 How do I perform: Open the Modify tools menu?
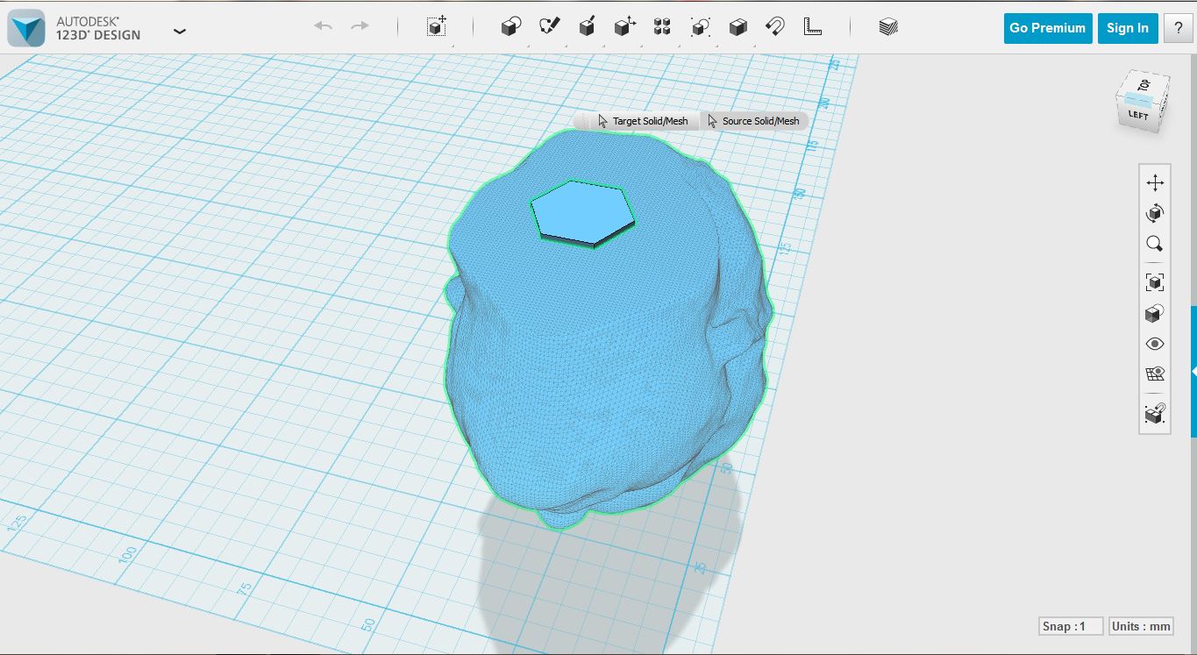point(624,26)
